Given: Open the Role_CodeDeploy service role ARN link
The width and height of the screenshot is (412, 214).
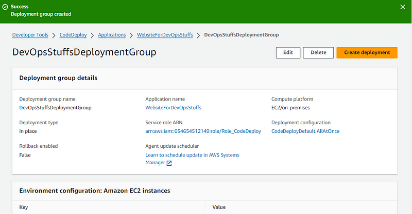Looking at the screenshot, I should pos(203,131).
